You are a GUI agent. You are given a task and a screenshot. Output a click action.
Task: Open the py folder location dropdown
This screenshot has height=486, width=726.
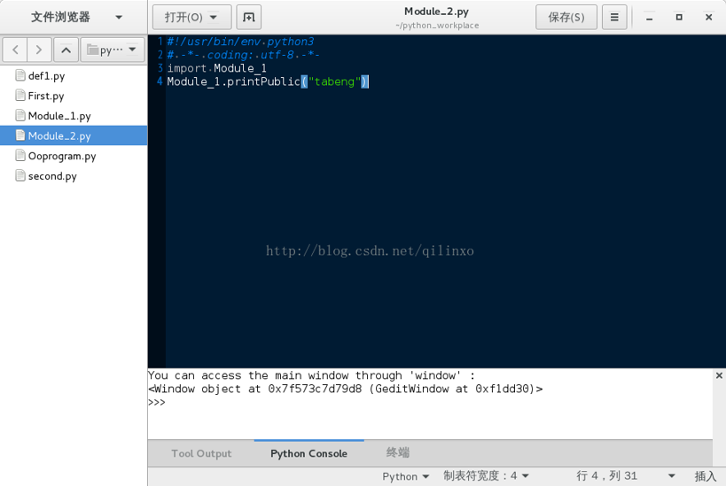[113, 50]
